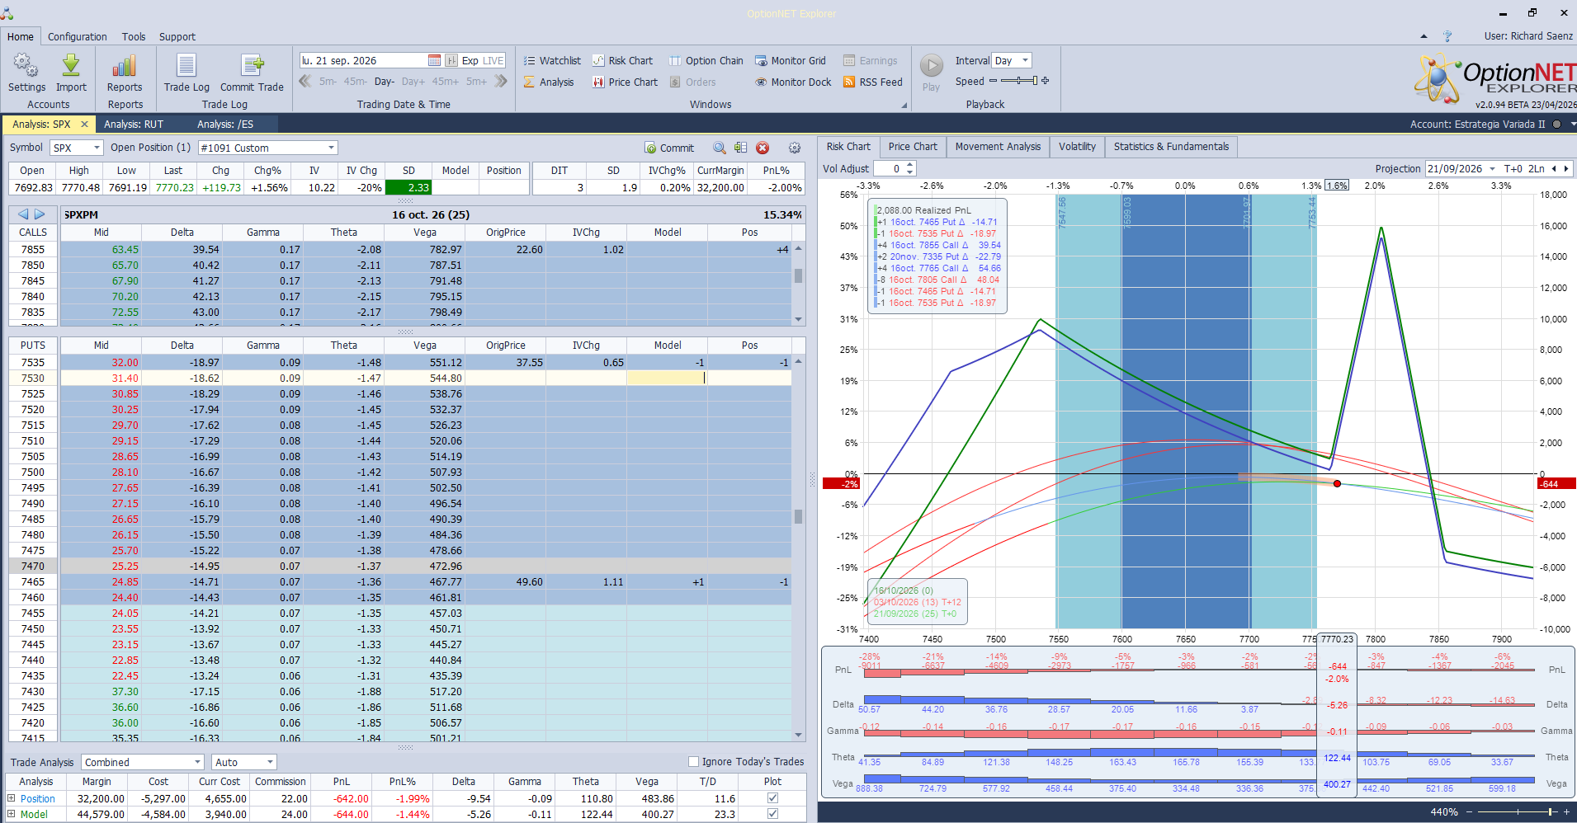Open the RSS Feed window

click(872, 82)
